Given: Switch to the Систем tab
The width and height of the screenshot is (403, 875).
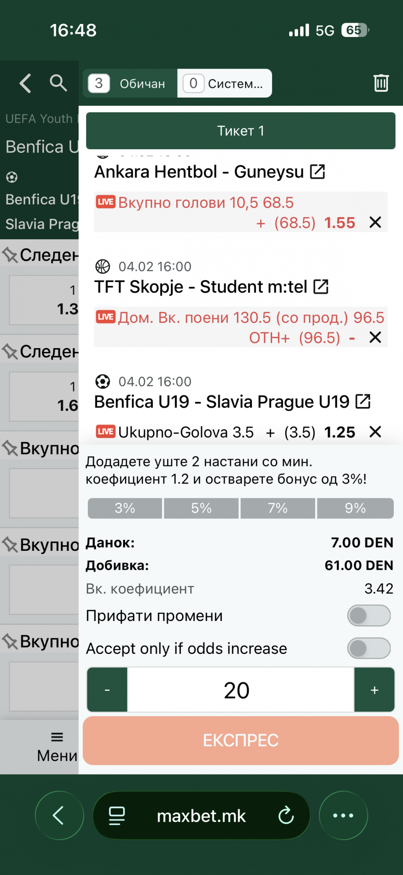Looking at the screenshot, I should point(225,83).
